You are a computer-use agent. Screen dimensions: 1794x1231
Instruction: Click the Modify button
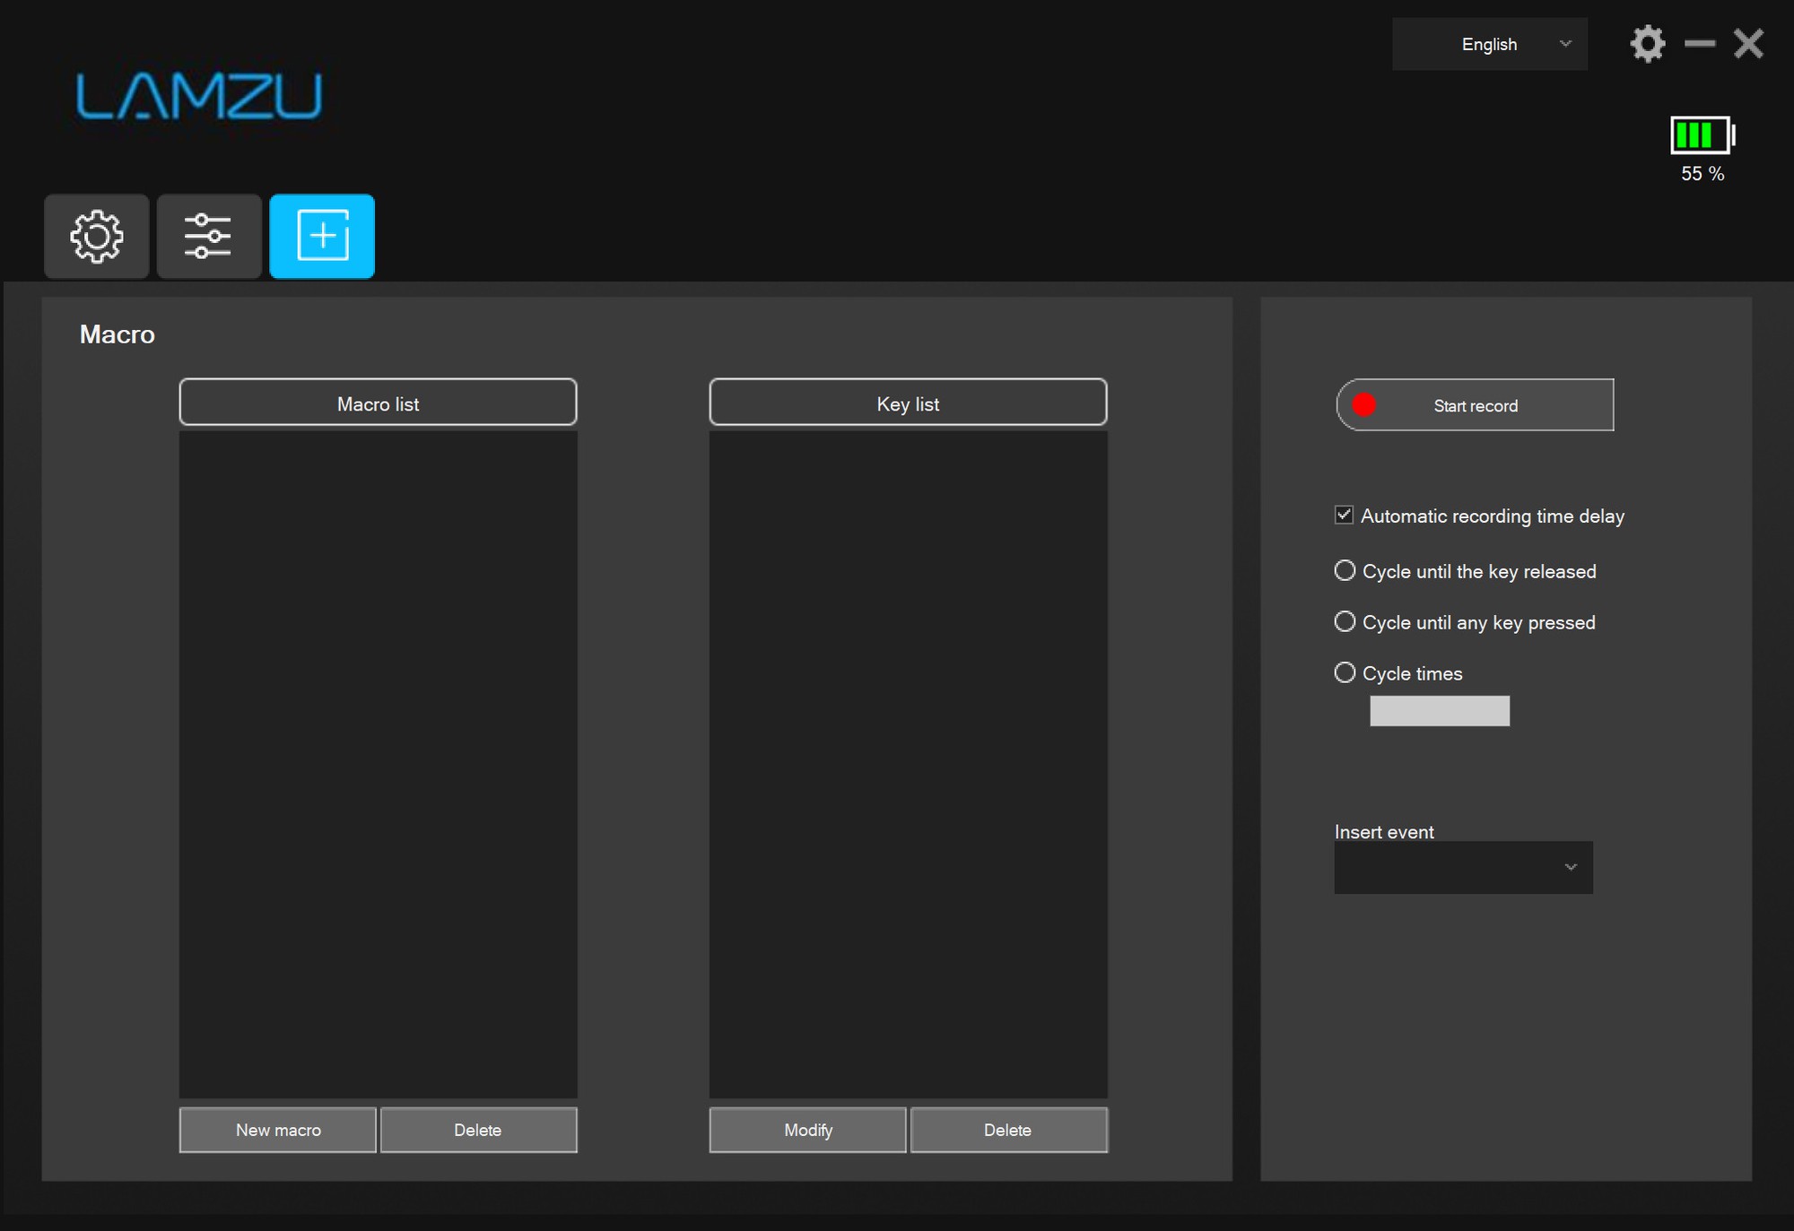pyautogui.click(x=807, y=1130)
